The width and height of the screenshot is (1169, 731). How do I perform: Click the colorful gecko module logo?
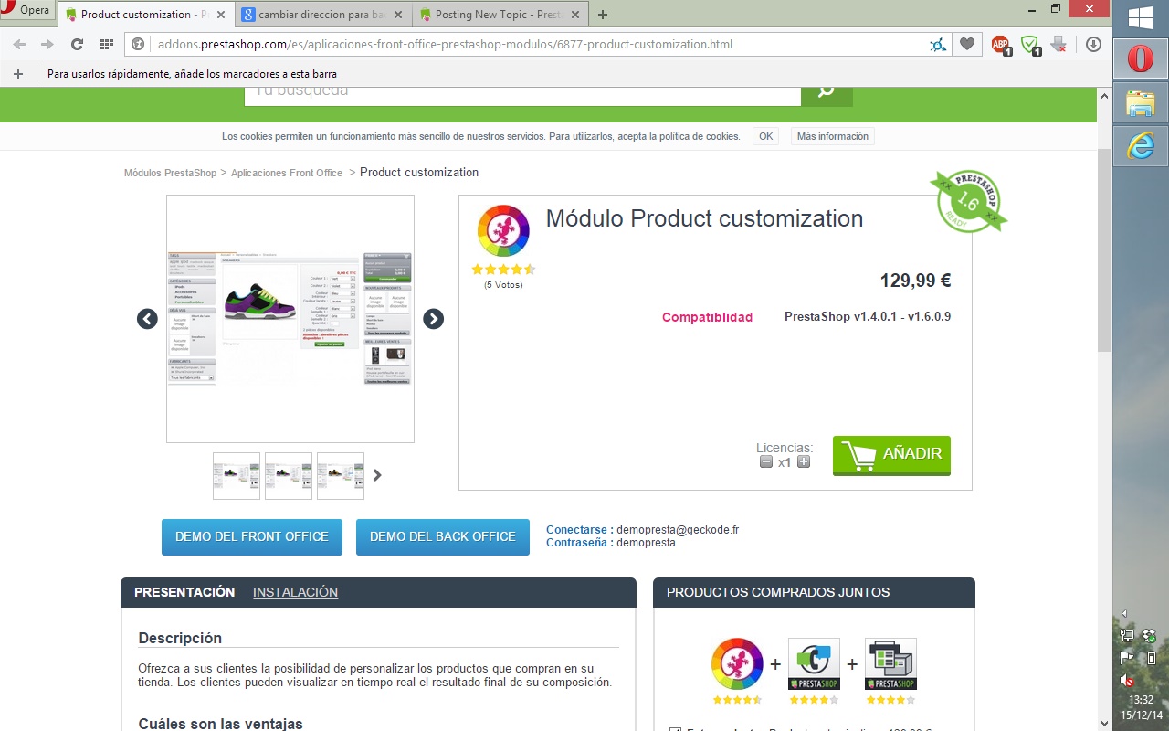tap(503, 230)
